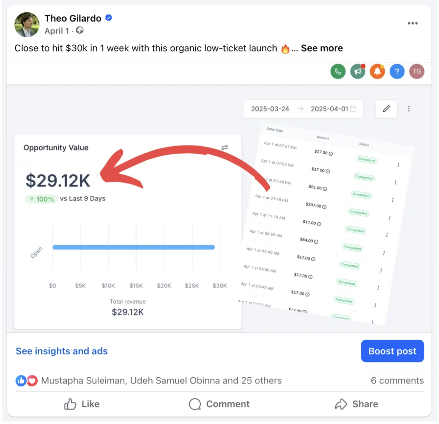Open Opportunity Value filter settings icon

point(225,148)
